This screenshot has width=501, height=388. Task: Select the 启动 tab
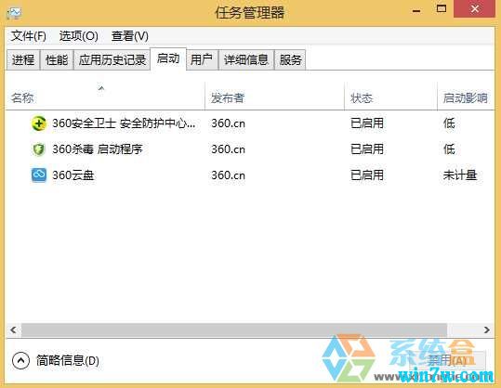168,59
